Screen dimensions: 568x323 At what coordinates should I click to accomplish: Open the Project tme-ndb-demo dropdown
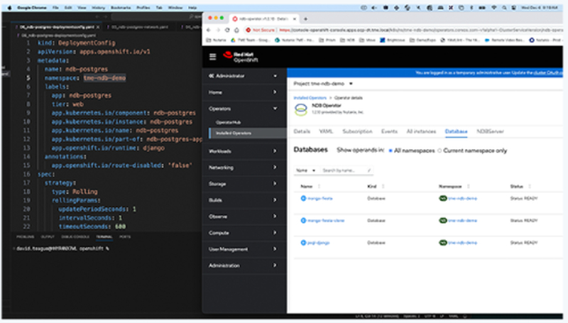coord(323,84)
